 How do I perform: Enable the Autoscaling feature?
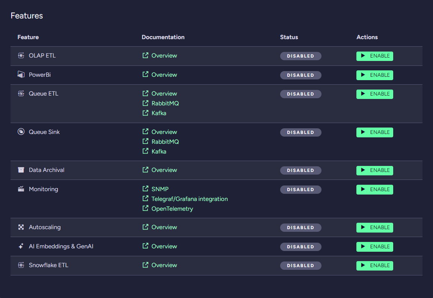click(374, 227)
